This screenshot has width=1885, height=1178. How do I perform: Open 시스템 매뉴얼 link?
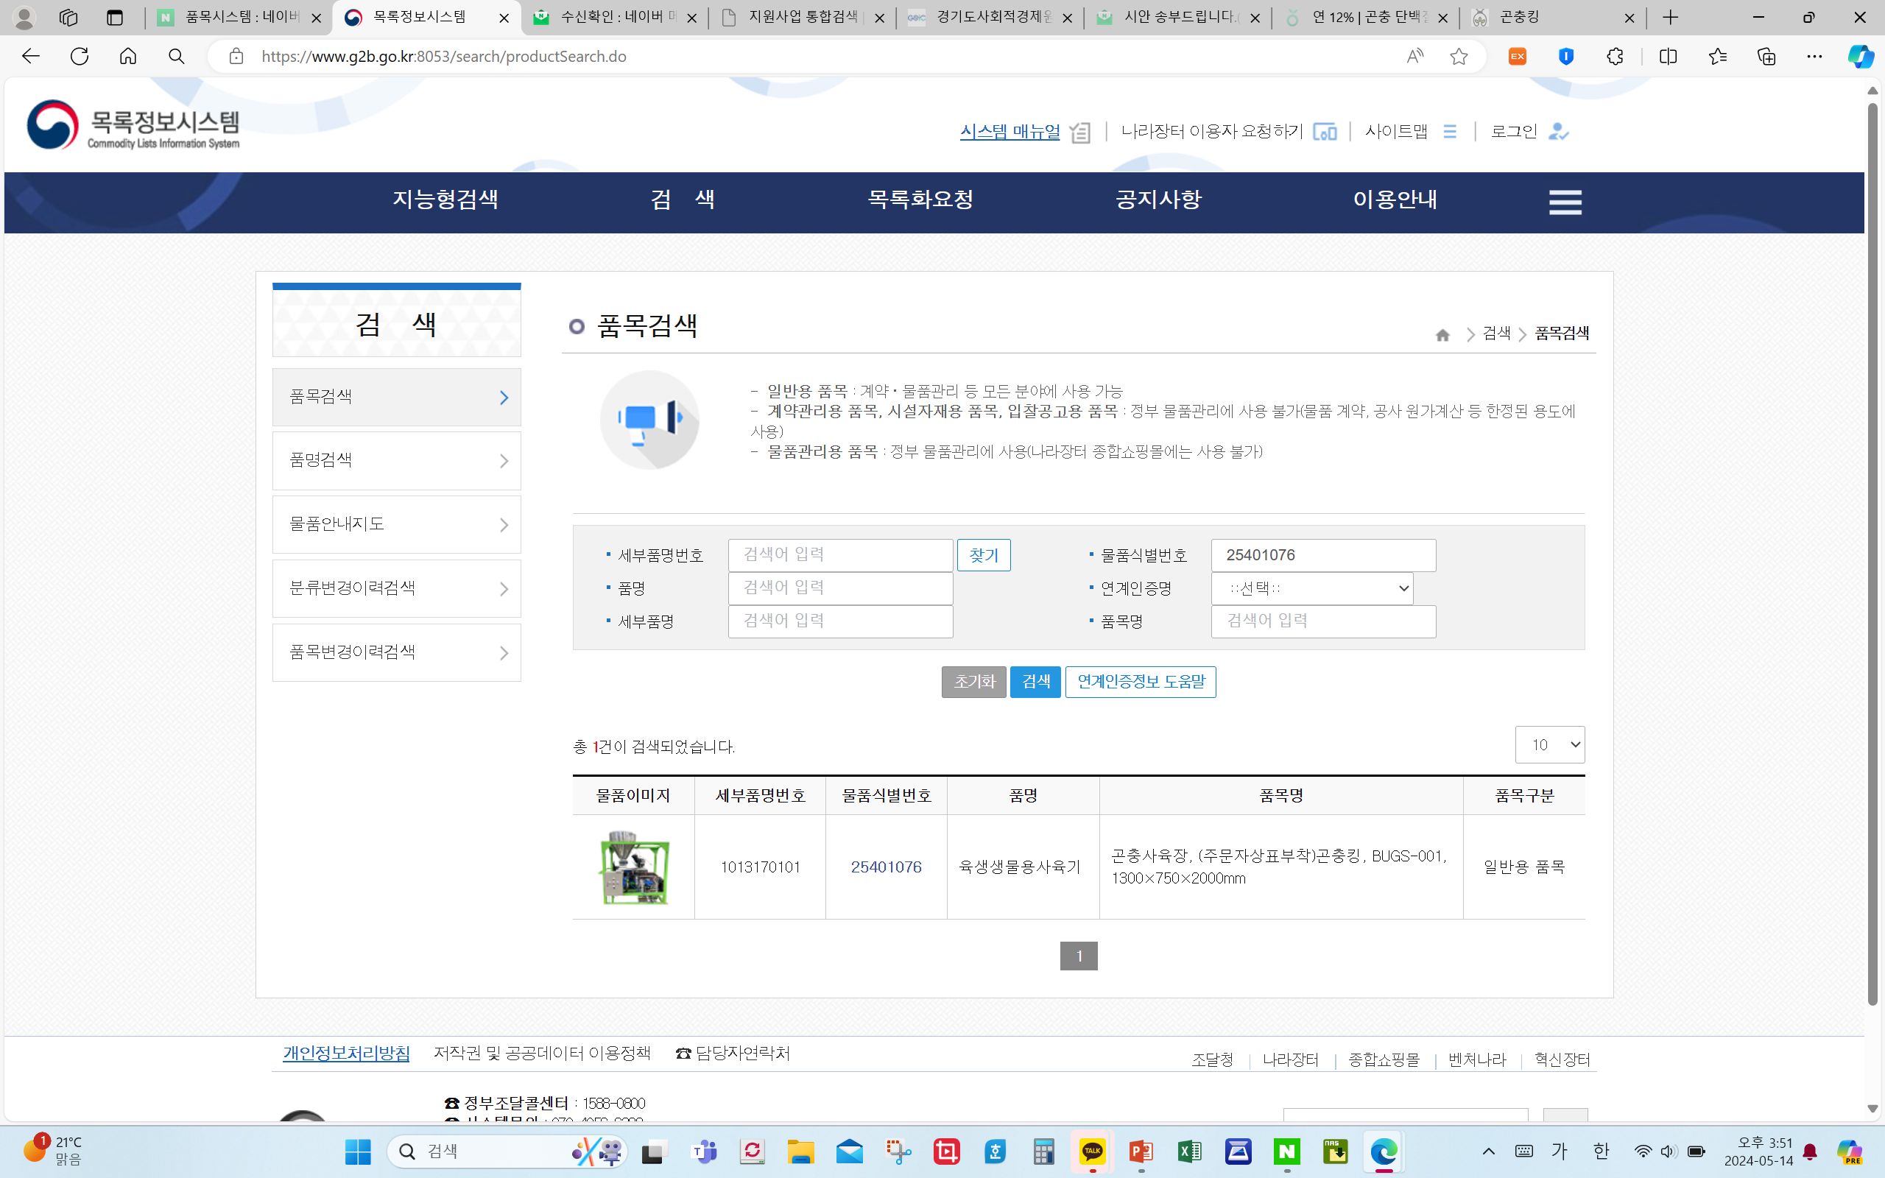(1010, 132)
